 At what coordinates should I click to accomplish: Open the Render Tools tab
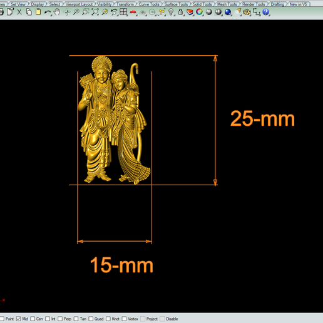click(254, 4)
